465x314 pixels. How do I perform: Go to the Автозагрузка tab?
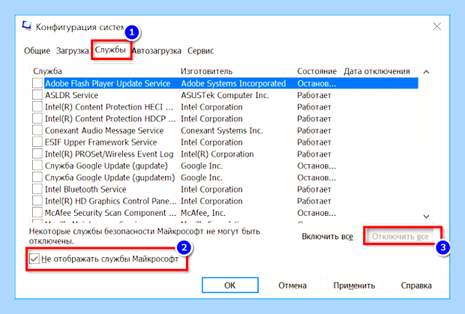[157, 51]
